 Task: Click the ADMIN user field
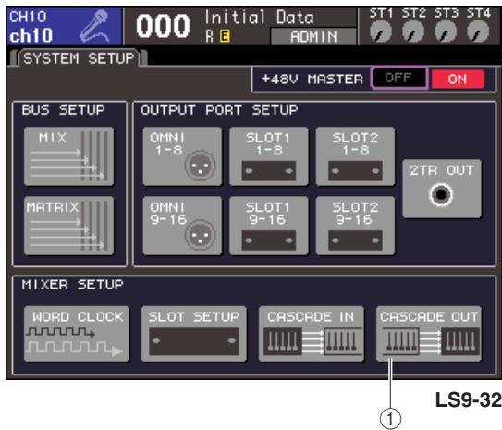point(313,36)
